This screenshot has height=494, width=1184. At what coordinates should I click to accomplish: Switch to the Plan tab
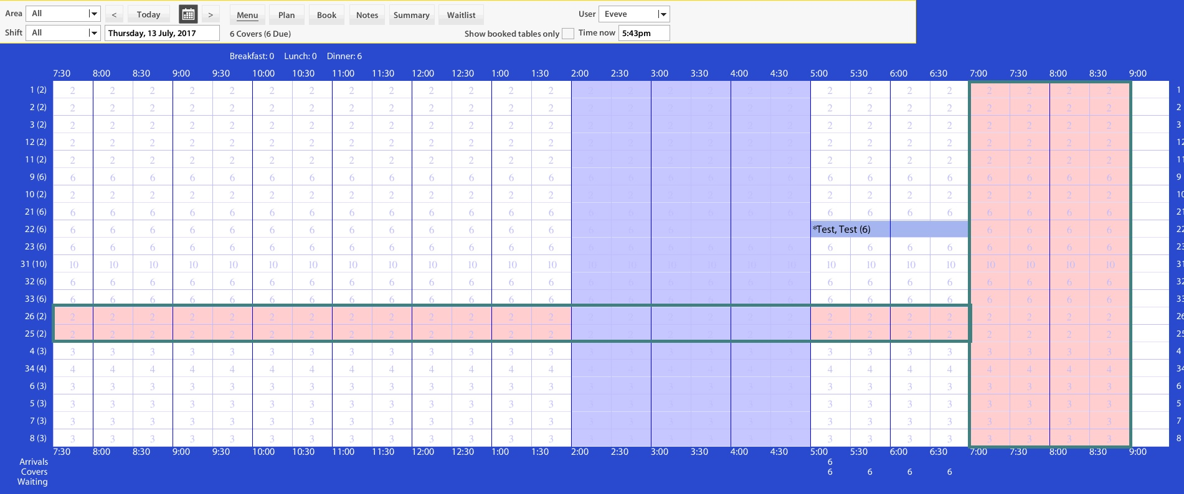click(x=287, y=15)
